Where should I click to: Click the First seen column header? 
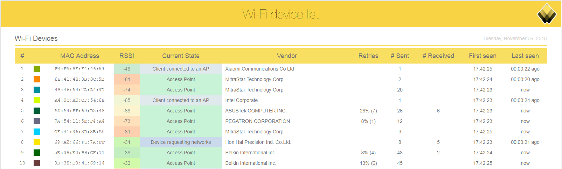coord(483,56)
